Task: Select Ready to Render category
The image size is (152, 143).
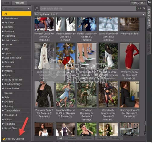Action: (17, 80)
